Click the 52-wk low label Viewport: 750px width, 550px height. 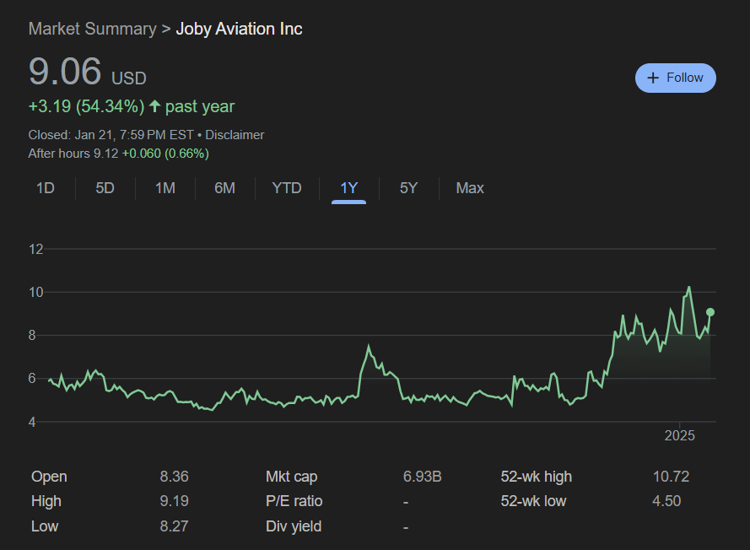coord(533,501)
